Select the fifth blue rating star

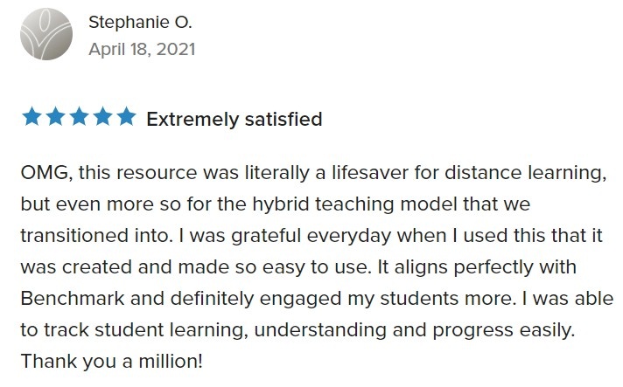(x=127, y=117)
